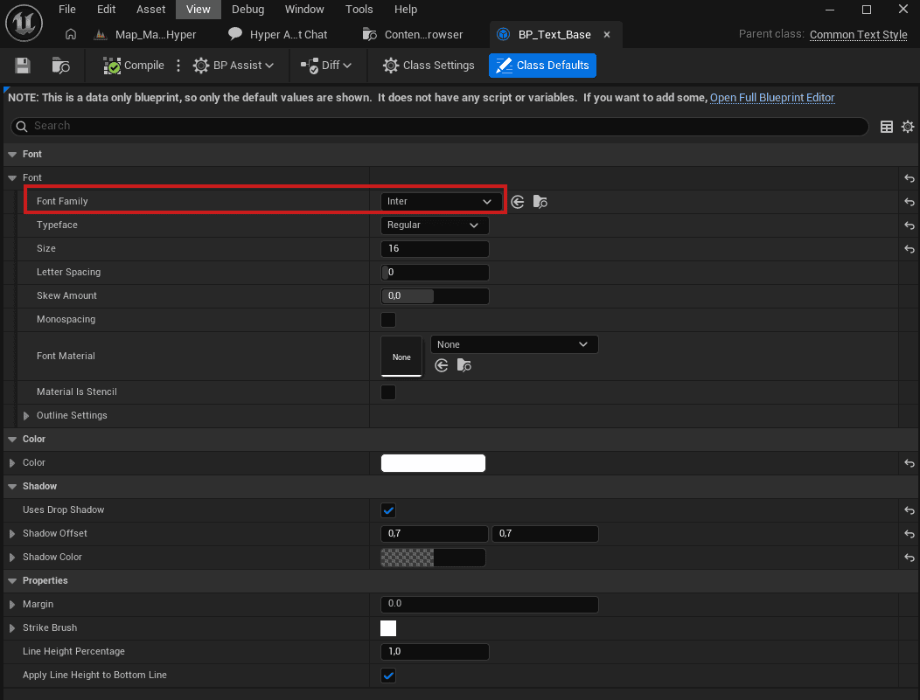Click the details Search field
The width and height of the screenshot is (920, 700).
point(440,126)
